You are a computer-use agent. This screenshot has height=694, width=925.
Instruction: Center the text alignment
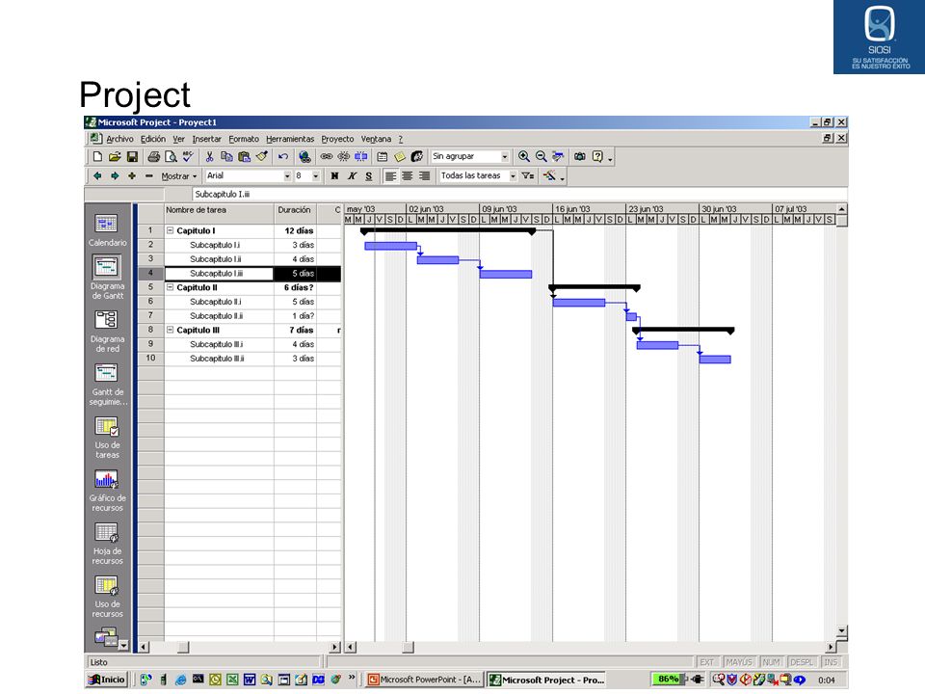(x=407, y=175)
